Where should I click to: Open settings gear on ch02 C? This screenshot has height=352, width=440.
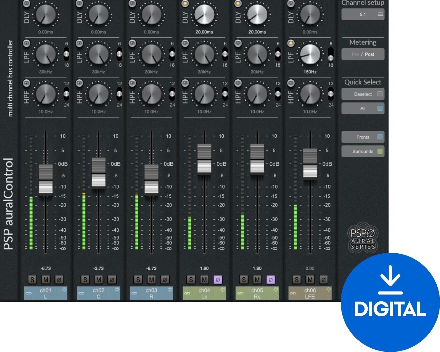point(117,290)
